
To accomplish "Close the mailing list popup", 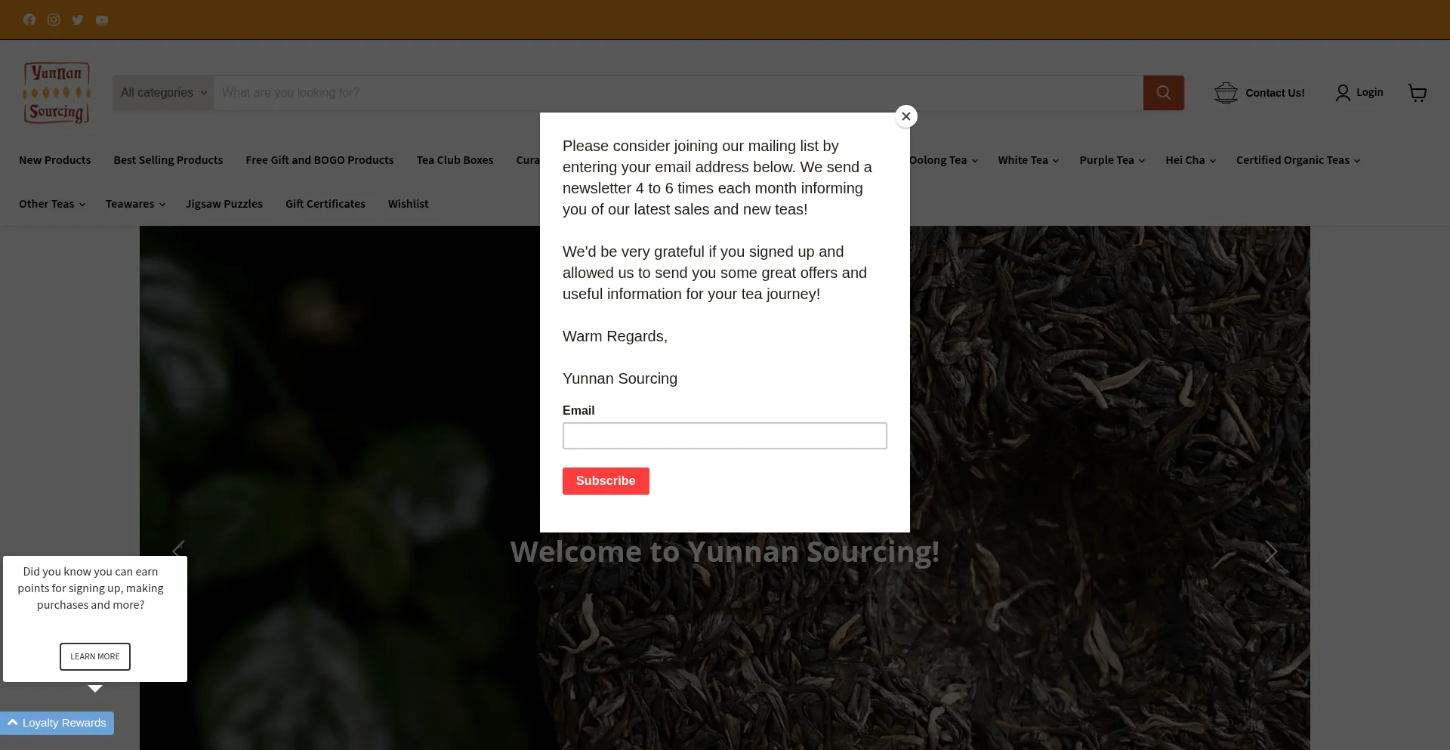I will [x=906, y=116].
